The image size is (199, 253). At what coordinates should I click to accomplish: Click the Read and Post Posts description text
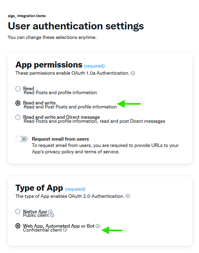[70, 107]
